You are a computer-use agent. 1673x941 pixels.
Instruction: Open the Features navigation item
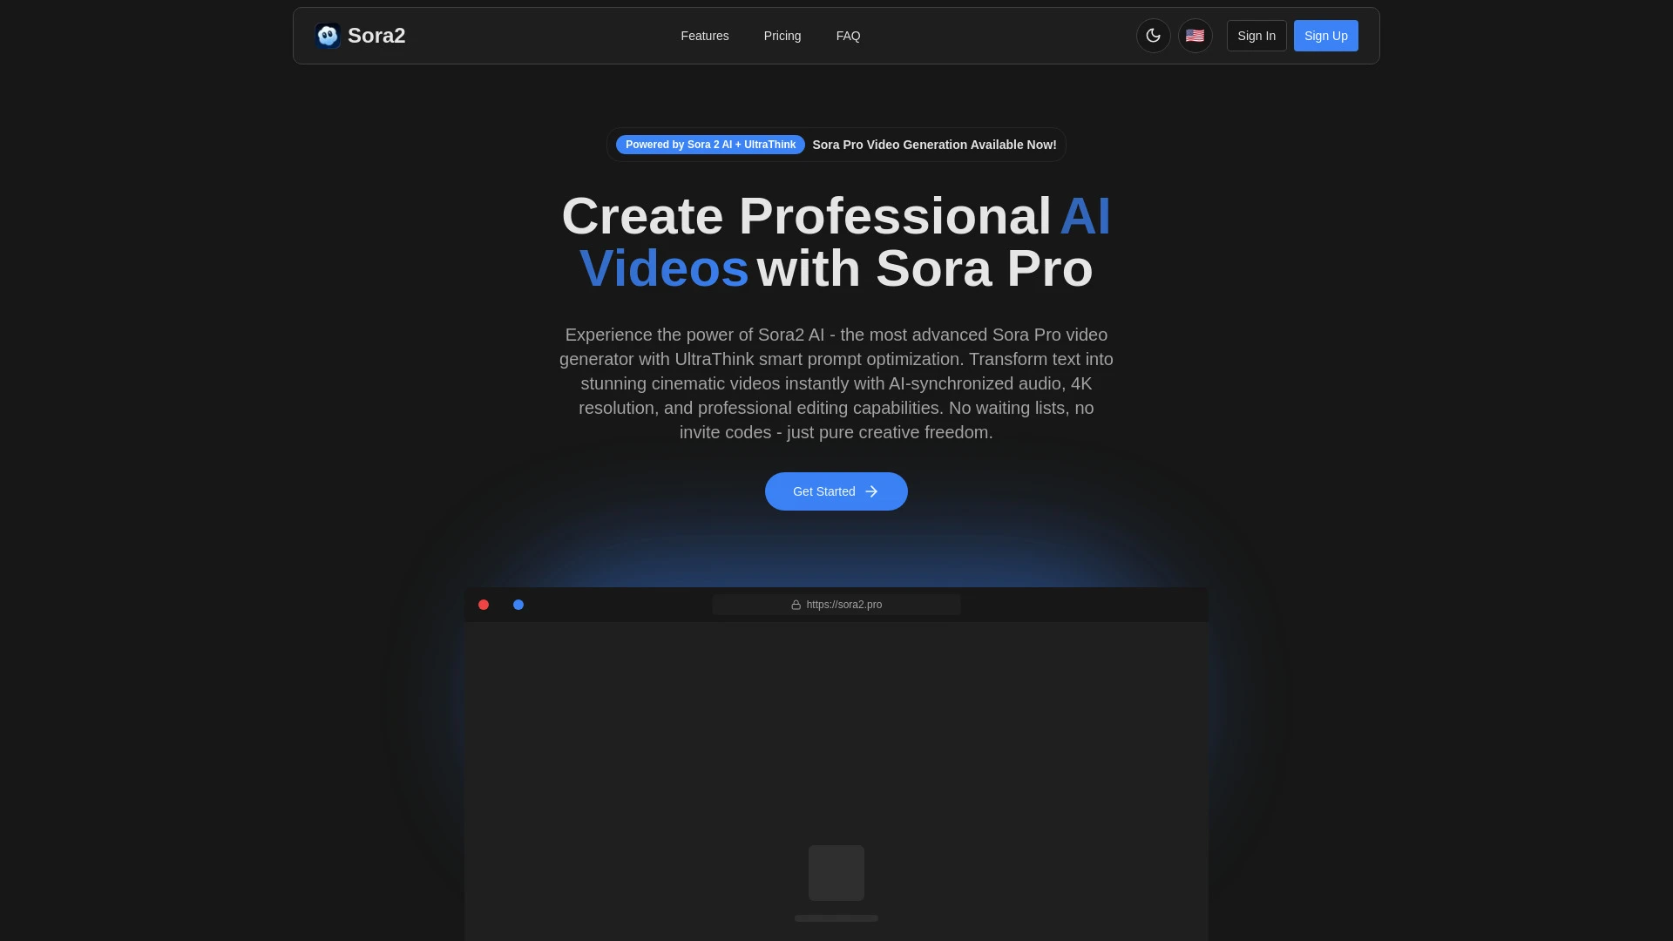pos(704,36)
